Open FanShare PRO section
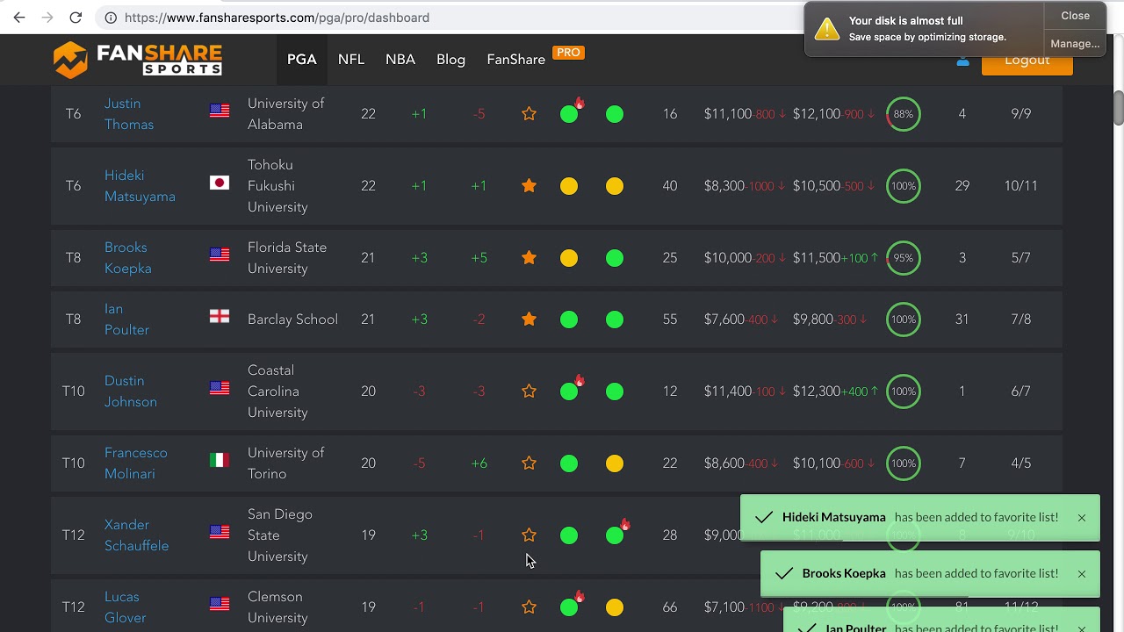Viewport: 1124px width, 632px height. pyautogui.click(x=535, y=58)
